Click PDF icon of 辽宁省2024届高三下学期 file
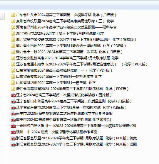 (13, 95)
